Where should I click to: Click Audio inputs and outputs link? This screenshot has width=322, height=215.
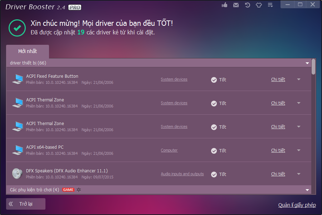click(x=182, y=174)
